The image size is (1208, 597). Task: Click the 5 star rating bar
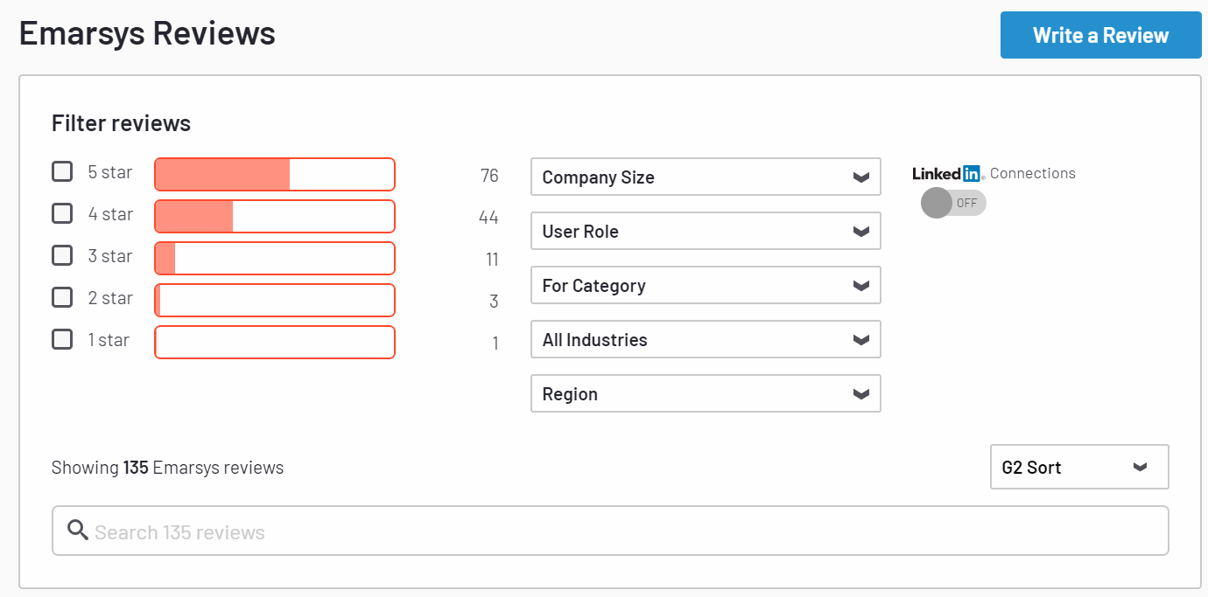pos(275,174)
